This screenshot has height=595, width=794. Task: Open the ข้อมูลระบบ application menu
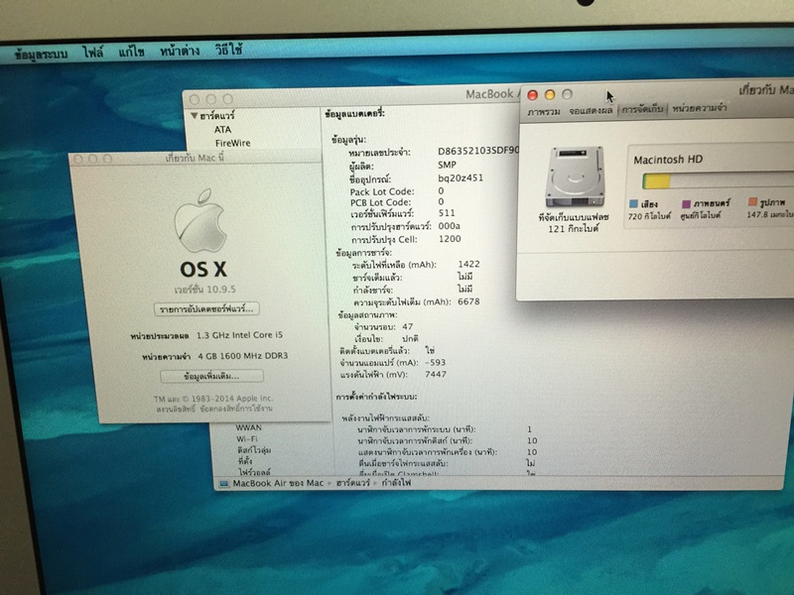click(41, 54)
